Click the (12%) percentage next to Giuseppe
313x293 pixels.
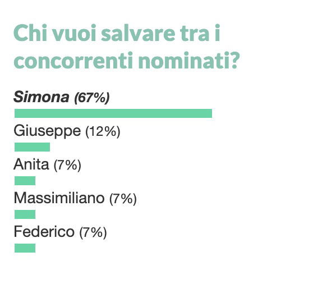point(103,131)
